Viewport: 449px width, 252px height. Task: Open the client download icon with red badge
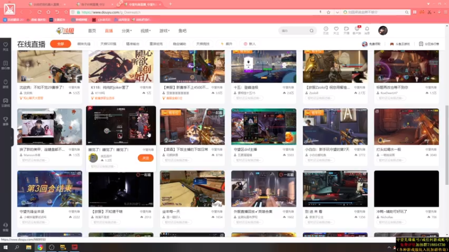click(357, 30)
